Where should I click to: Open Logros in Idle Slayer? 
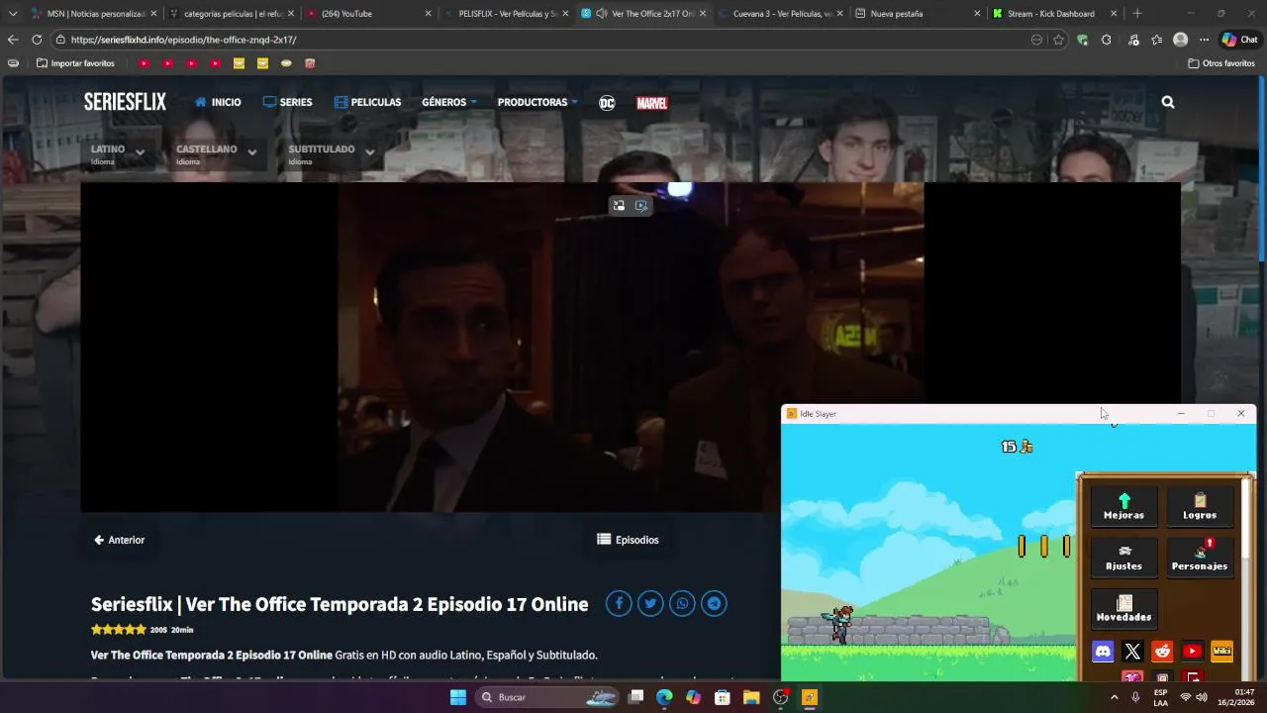[x=1200, y=505]
